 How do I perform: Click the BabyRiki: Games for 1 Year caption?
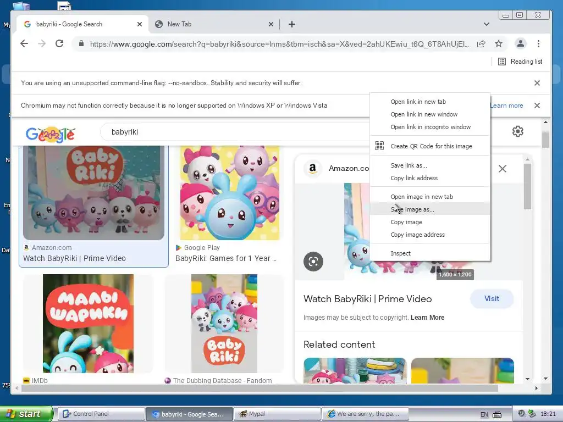coord(226,258)
